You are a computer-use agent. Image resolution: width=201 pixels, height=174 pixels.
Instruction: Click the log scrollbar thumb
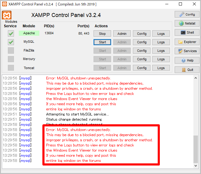click(196, 149)
